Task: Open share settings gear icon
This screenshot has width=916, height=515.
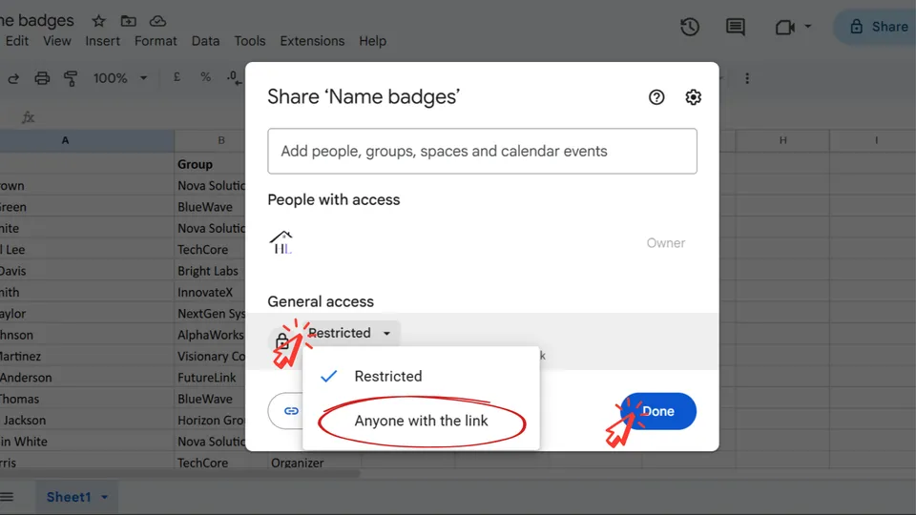Action: pyautogui.click(x=693, y=97)
